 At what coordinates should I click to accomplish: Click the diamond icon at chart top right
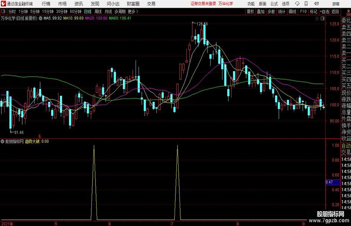317,19
